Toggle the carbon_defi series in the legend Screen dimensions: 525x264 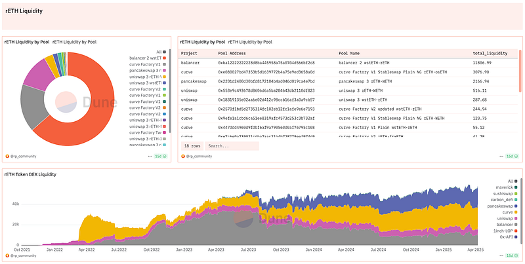pyautogui.click(x=505, y=200)
